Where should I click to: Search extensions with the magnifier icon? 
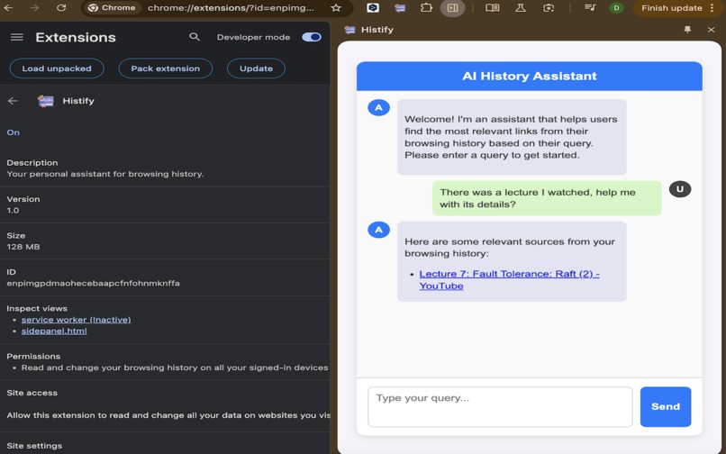[x=195, y=37]
